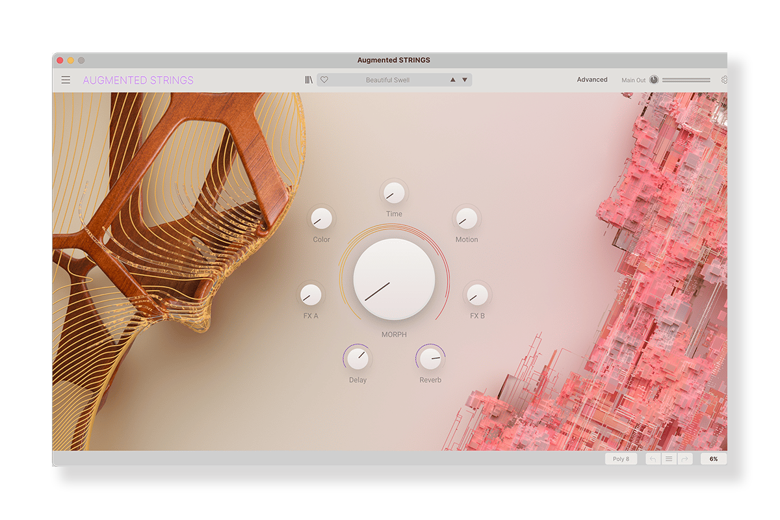The width and height of the screenshot is (780, 520).
Task: Minimize the window with the yellow button
Action: click(70, 60)
